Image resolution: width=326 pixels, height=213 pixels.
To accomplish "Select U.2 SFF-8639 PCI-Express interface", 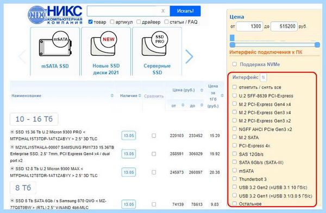I will 235,95.
